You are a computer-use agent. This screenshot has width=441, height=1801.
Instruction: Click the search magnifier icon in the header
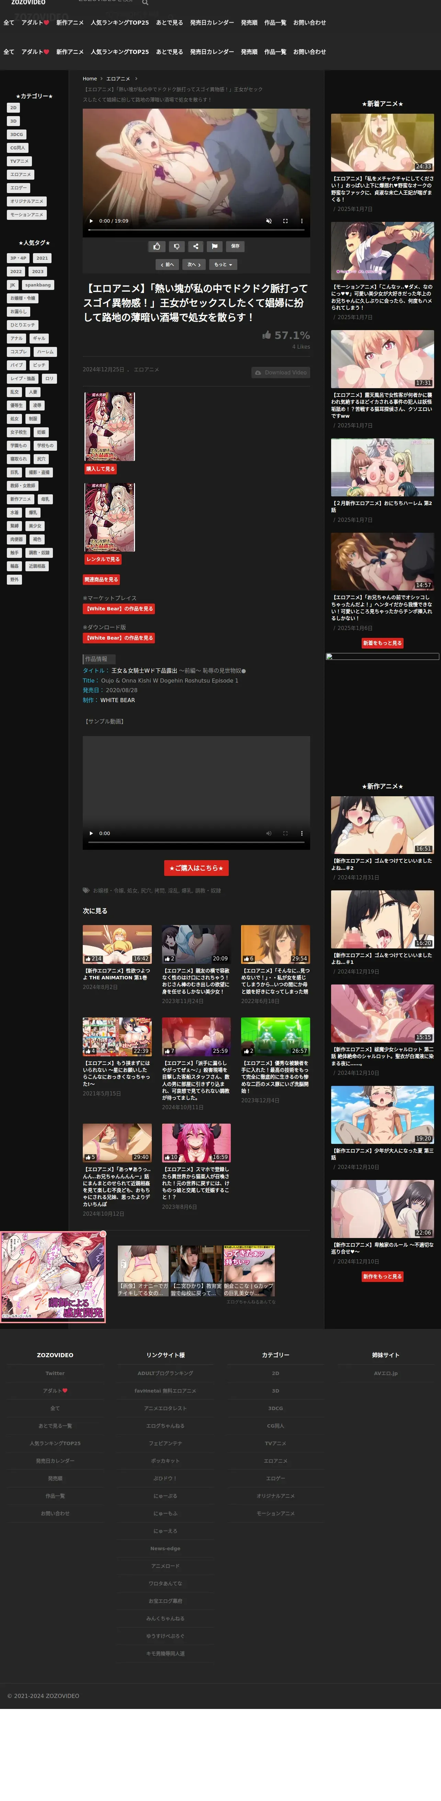point(145,3)
